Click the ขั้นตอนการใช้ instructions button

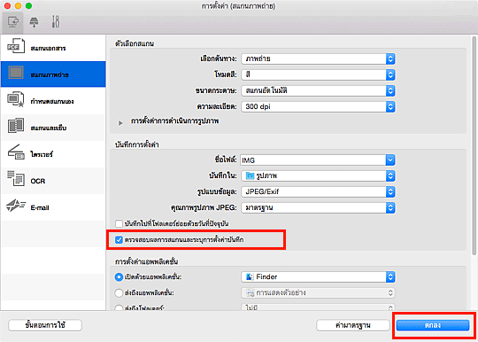point(45,325)
